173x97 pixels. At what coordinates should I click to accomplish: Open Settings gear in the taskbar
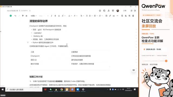click(83, 89)
